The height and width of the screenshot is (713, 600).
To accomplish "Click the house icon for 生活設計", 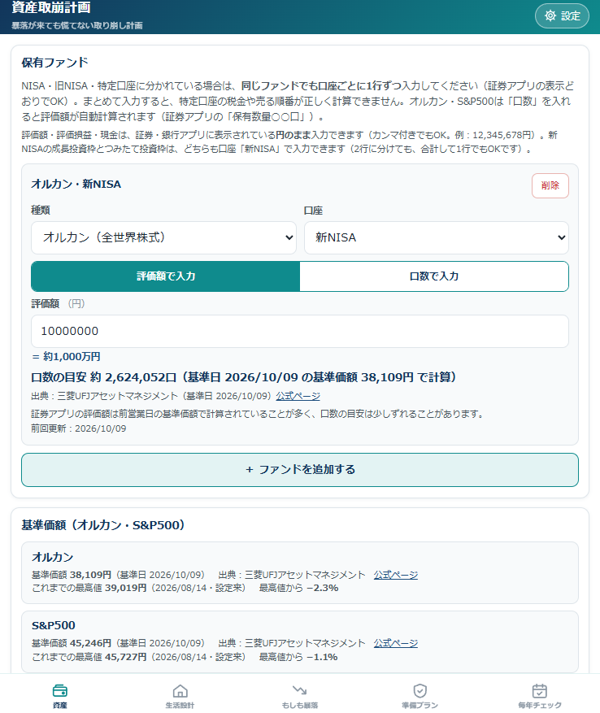I will [x=180, y=691].
